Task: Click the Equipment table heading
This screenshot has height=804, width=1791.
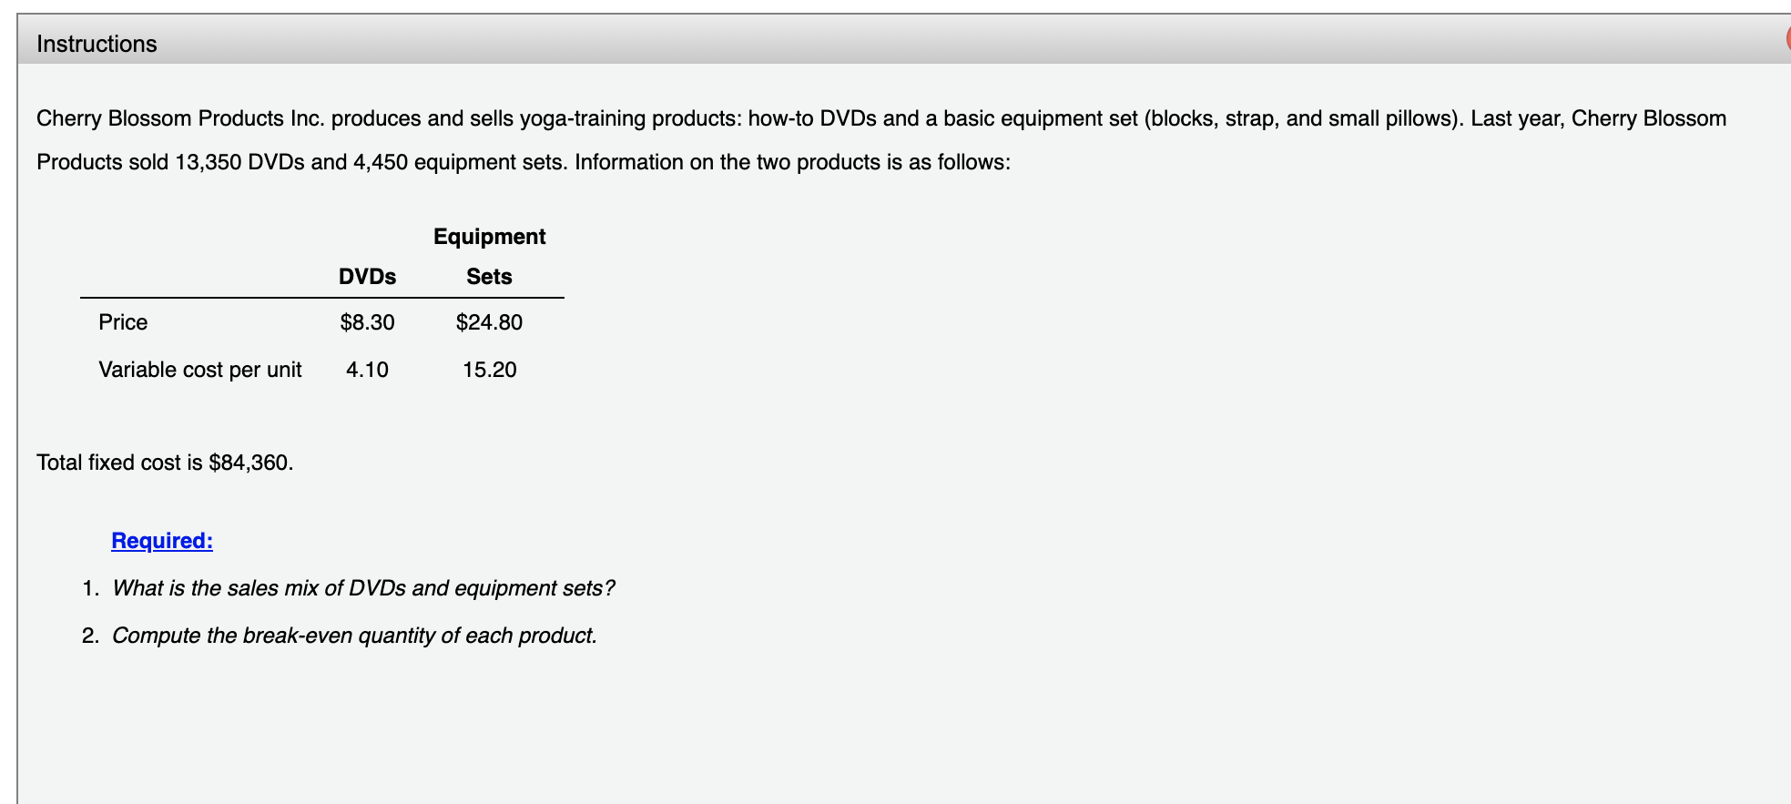Action: tap(488, 235)
